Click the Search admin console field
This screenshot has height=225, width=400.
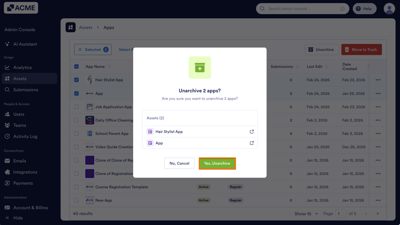coord(302,9)
